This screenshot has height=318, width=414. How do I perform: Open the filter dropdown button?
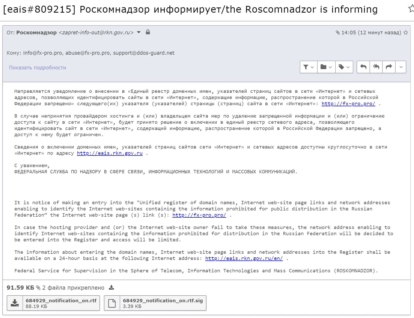[x=309, y=67]
